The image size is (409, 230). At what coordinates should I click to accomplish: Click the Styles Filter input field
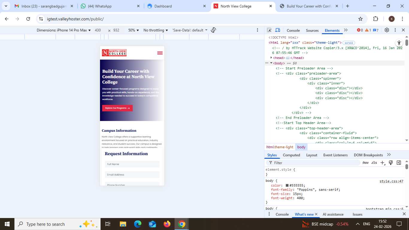point(313,163)
